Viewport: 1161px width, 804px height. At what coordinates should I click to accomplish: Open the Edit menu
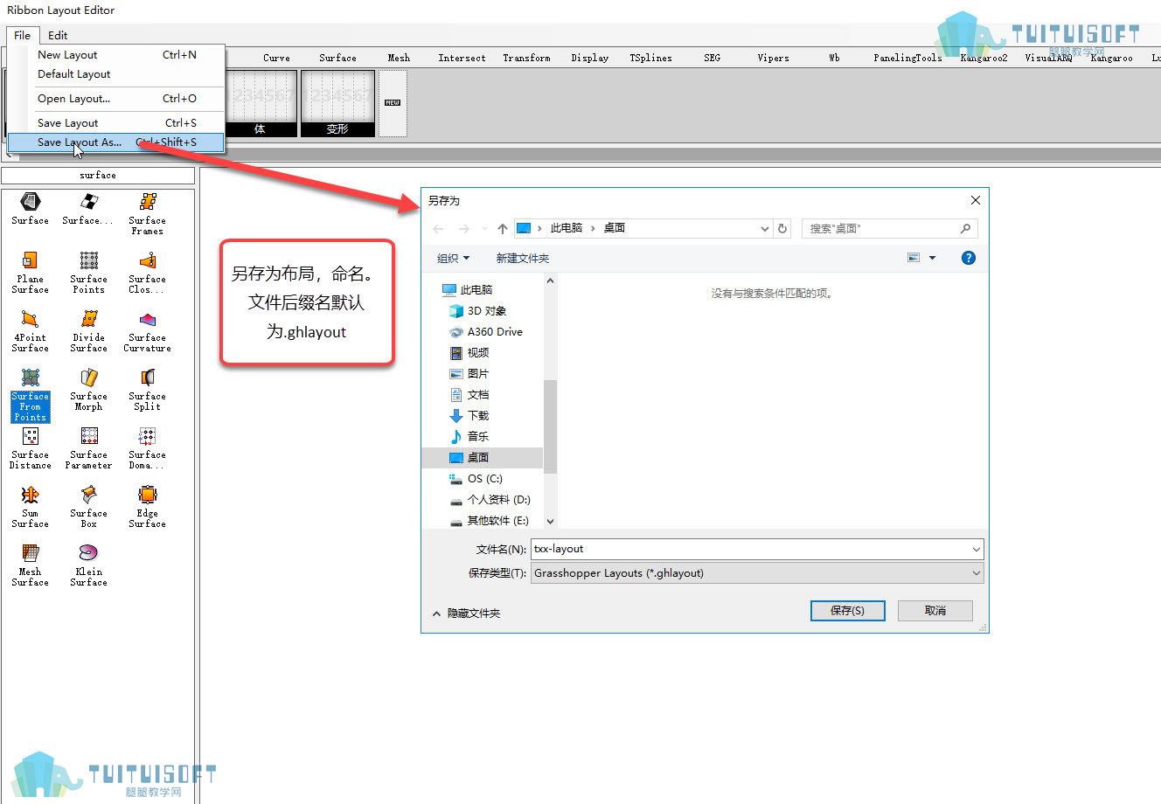click(58, 35)
